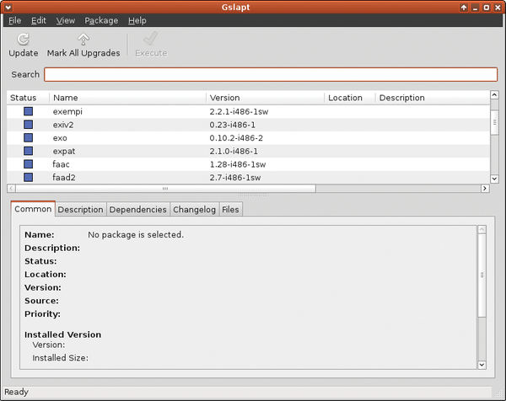This screenshot has width=506, height=401.
Task: Click version 2.2.1-i486-1sw cell
Action: 239,112
